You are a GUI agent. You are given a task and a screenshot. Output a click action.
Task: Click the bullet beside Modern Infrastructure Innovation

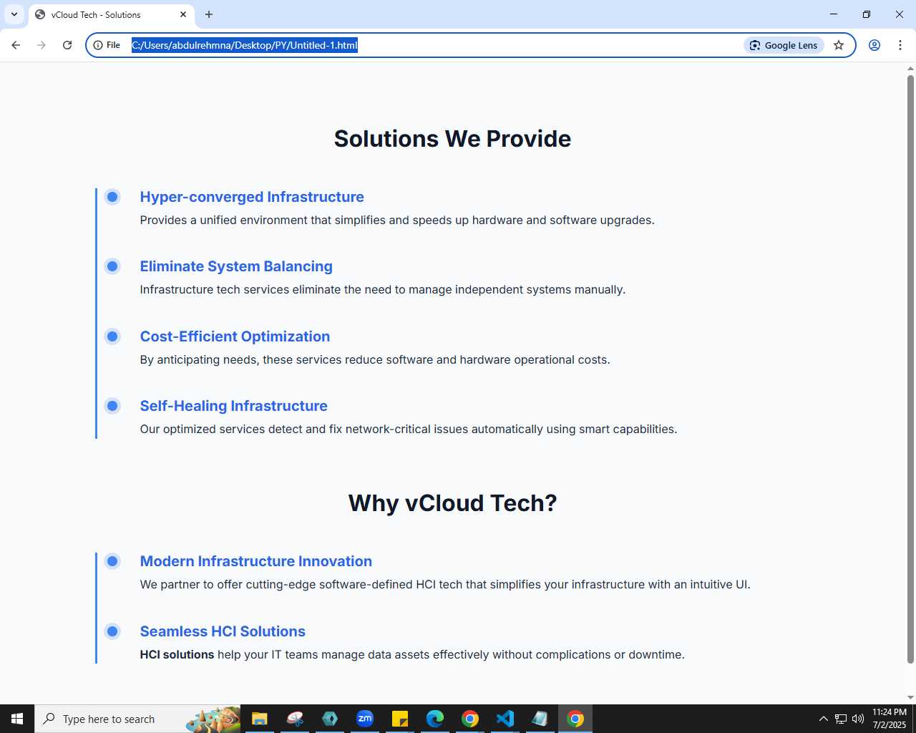coord(112,561)
